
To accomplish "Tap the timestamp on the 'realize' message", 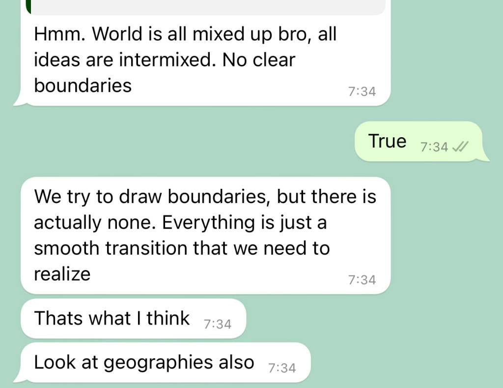I will coord(362,280).
